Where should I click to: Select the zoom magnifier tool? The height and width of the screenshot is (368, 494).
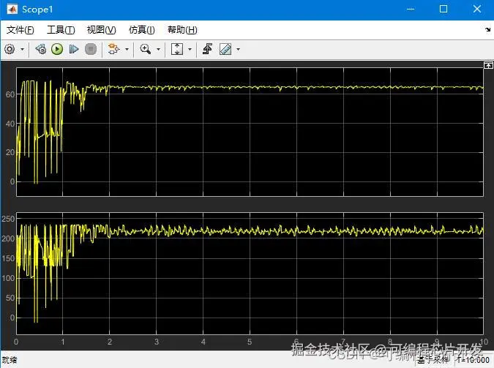[x=145, y=49]
